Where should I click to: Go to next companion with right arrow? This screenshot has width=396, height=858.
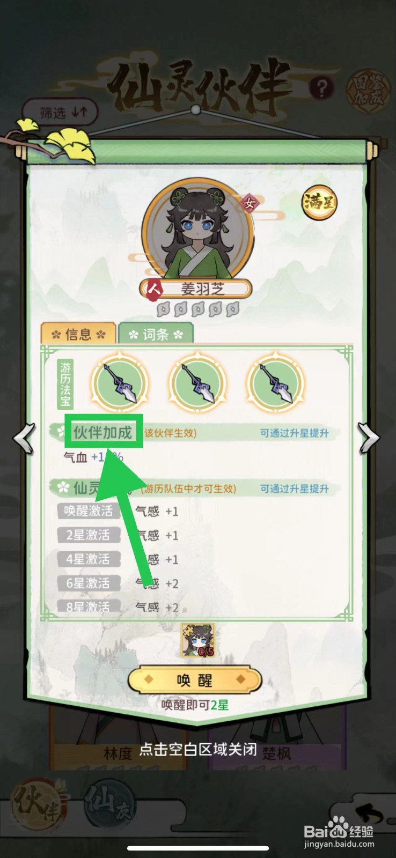[369, 438]
